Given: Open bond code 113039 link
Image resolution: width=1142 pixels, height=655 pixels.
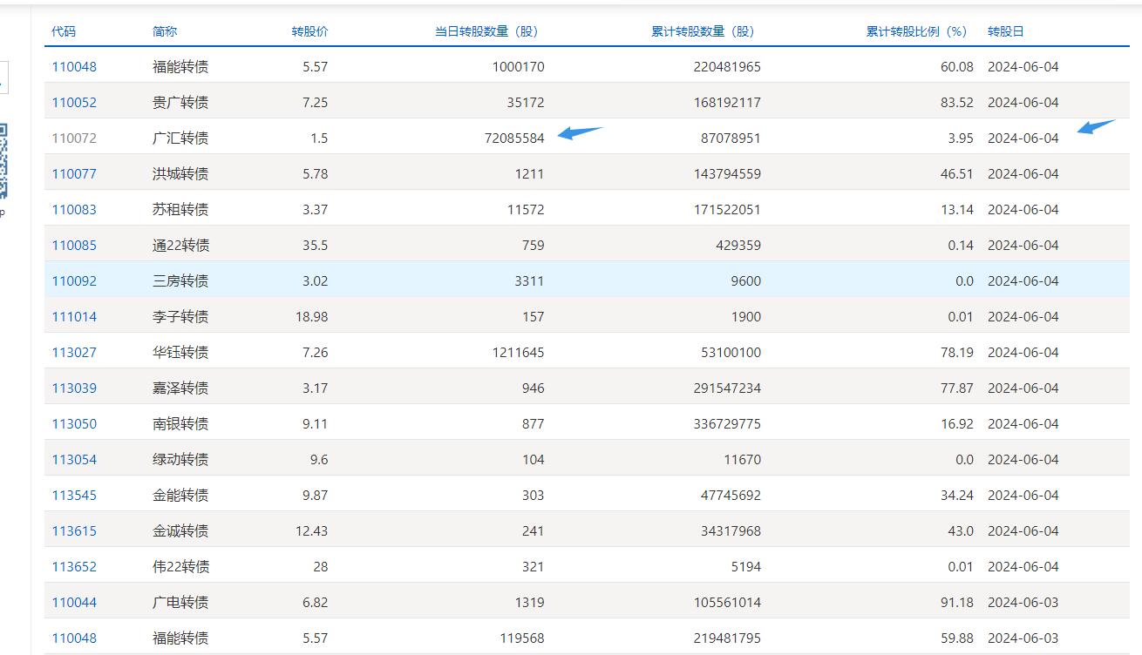Looking at the screenshot, I should pos(74,388).
